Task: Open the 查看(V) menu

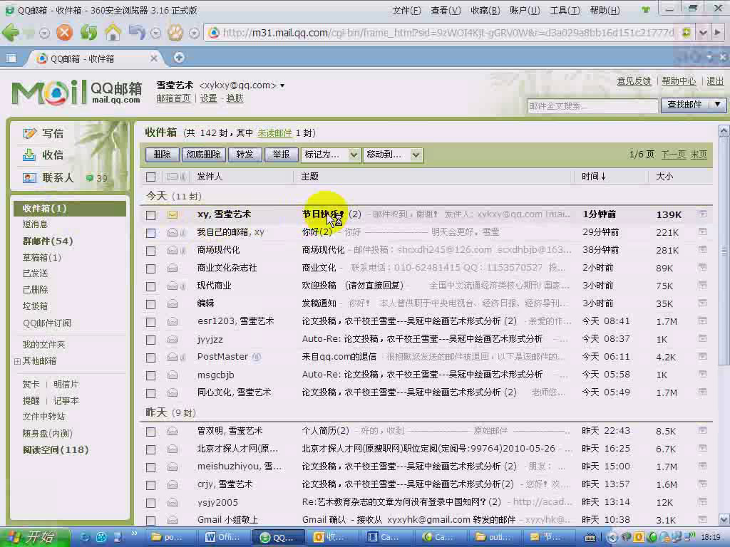Action: tap(446, 10)
